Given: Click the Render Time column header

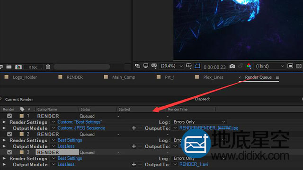Looking at the screenshot, I should pyautogui.click(x=178, y=109).
